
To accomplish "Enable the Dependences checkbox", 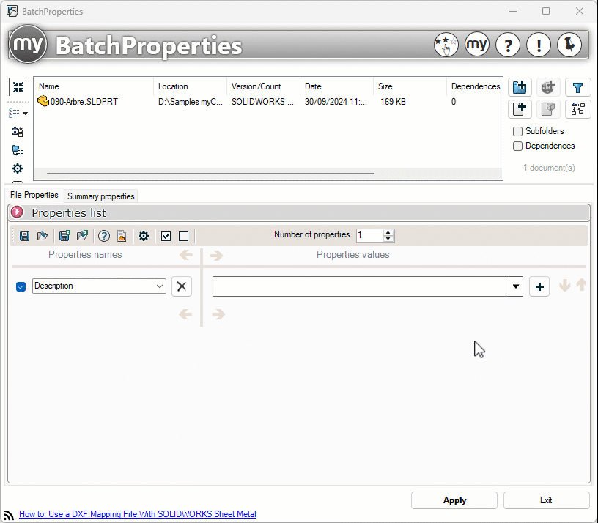I will click(517, 146).
